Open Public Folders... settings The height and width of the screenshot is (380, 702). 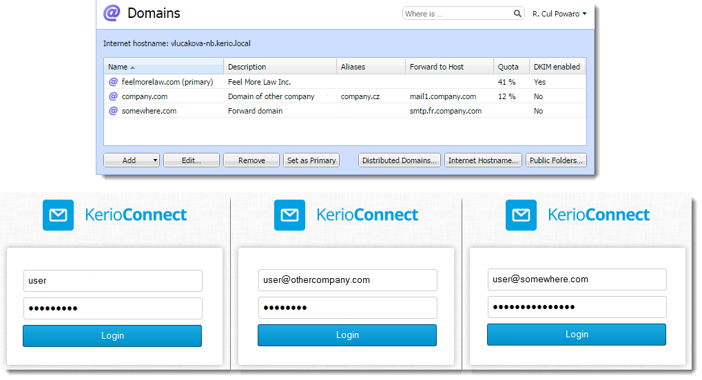click(x=556, y=160)
